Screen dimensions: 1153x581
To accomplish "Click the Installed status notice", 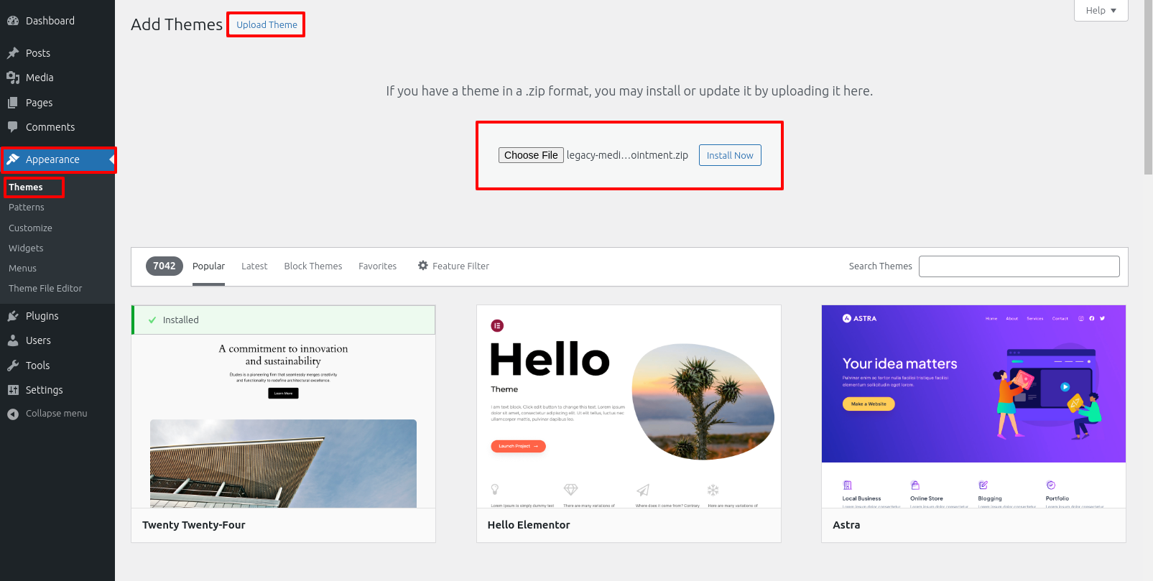I will (x=283, y=320).
